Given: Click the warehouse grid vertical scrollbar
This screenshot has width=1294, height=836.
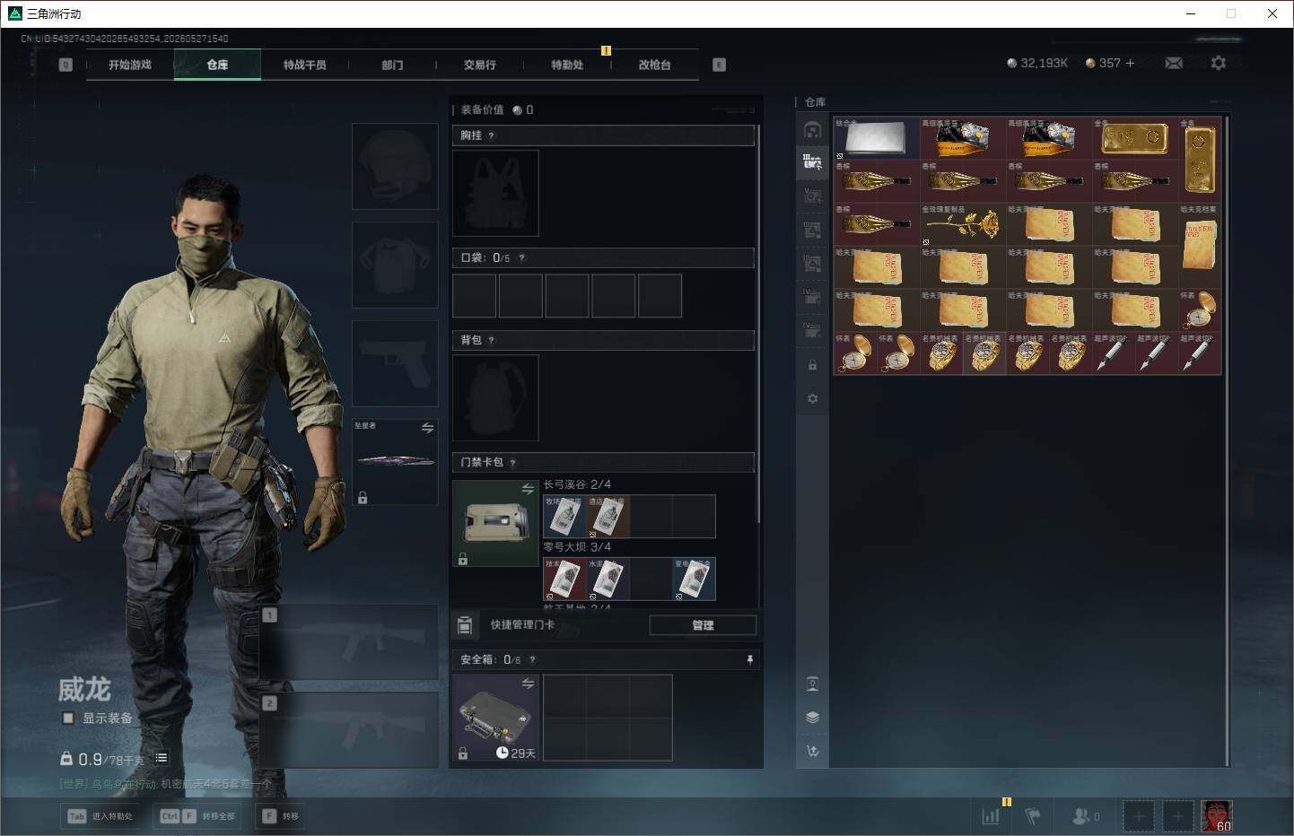Looking at the screenshot, I should [x=1227, y=441].
